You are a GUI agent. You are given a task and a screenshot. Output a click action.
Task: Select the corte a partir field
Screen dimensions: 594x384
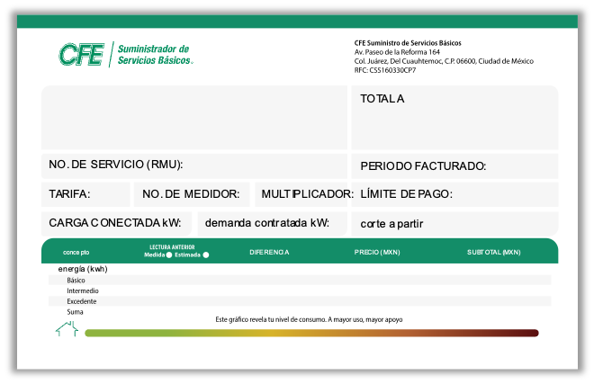coord(454,223)
